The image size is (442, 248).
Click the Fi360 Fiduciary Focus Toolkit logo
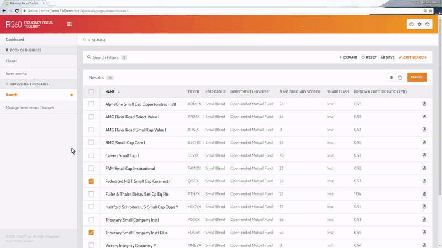[x=29, y=24]
